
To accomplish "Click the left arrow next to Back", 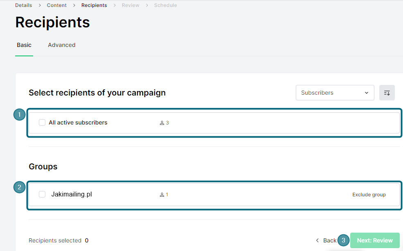I will coord(317,240).
